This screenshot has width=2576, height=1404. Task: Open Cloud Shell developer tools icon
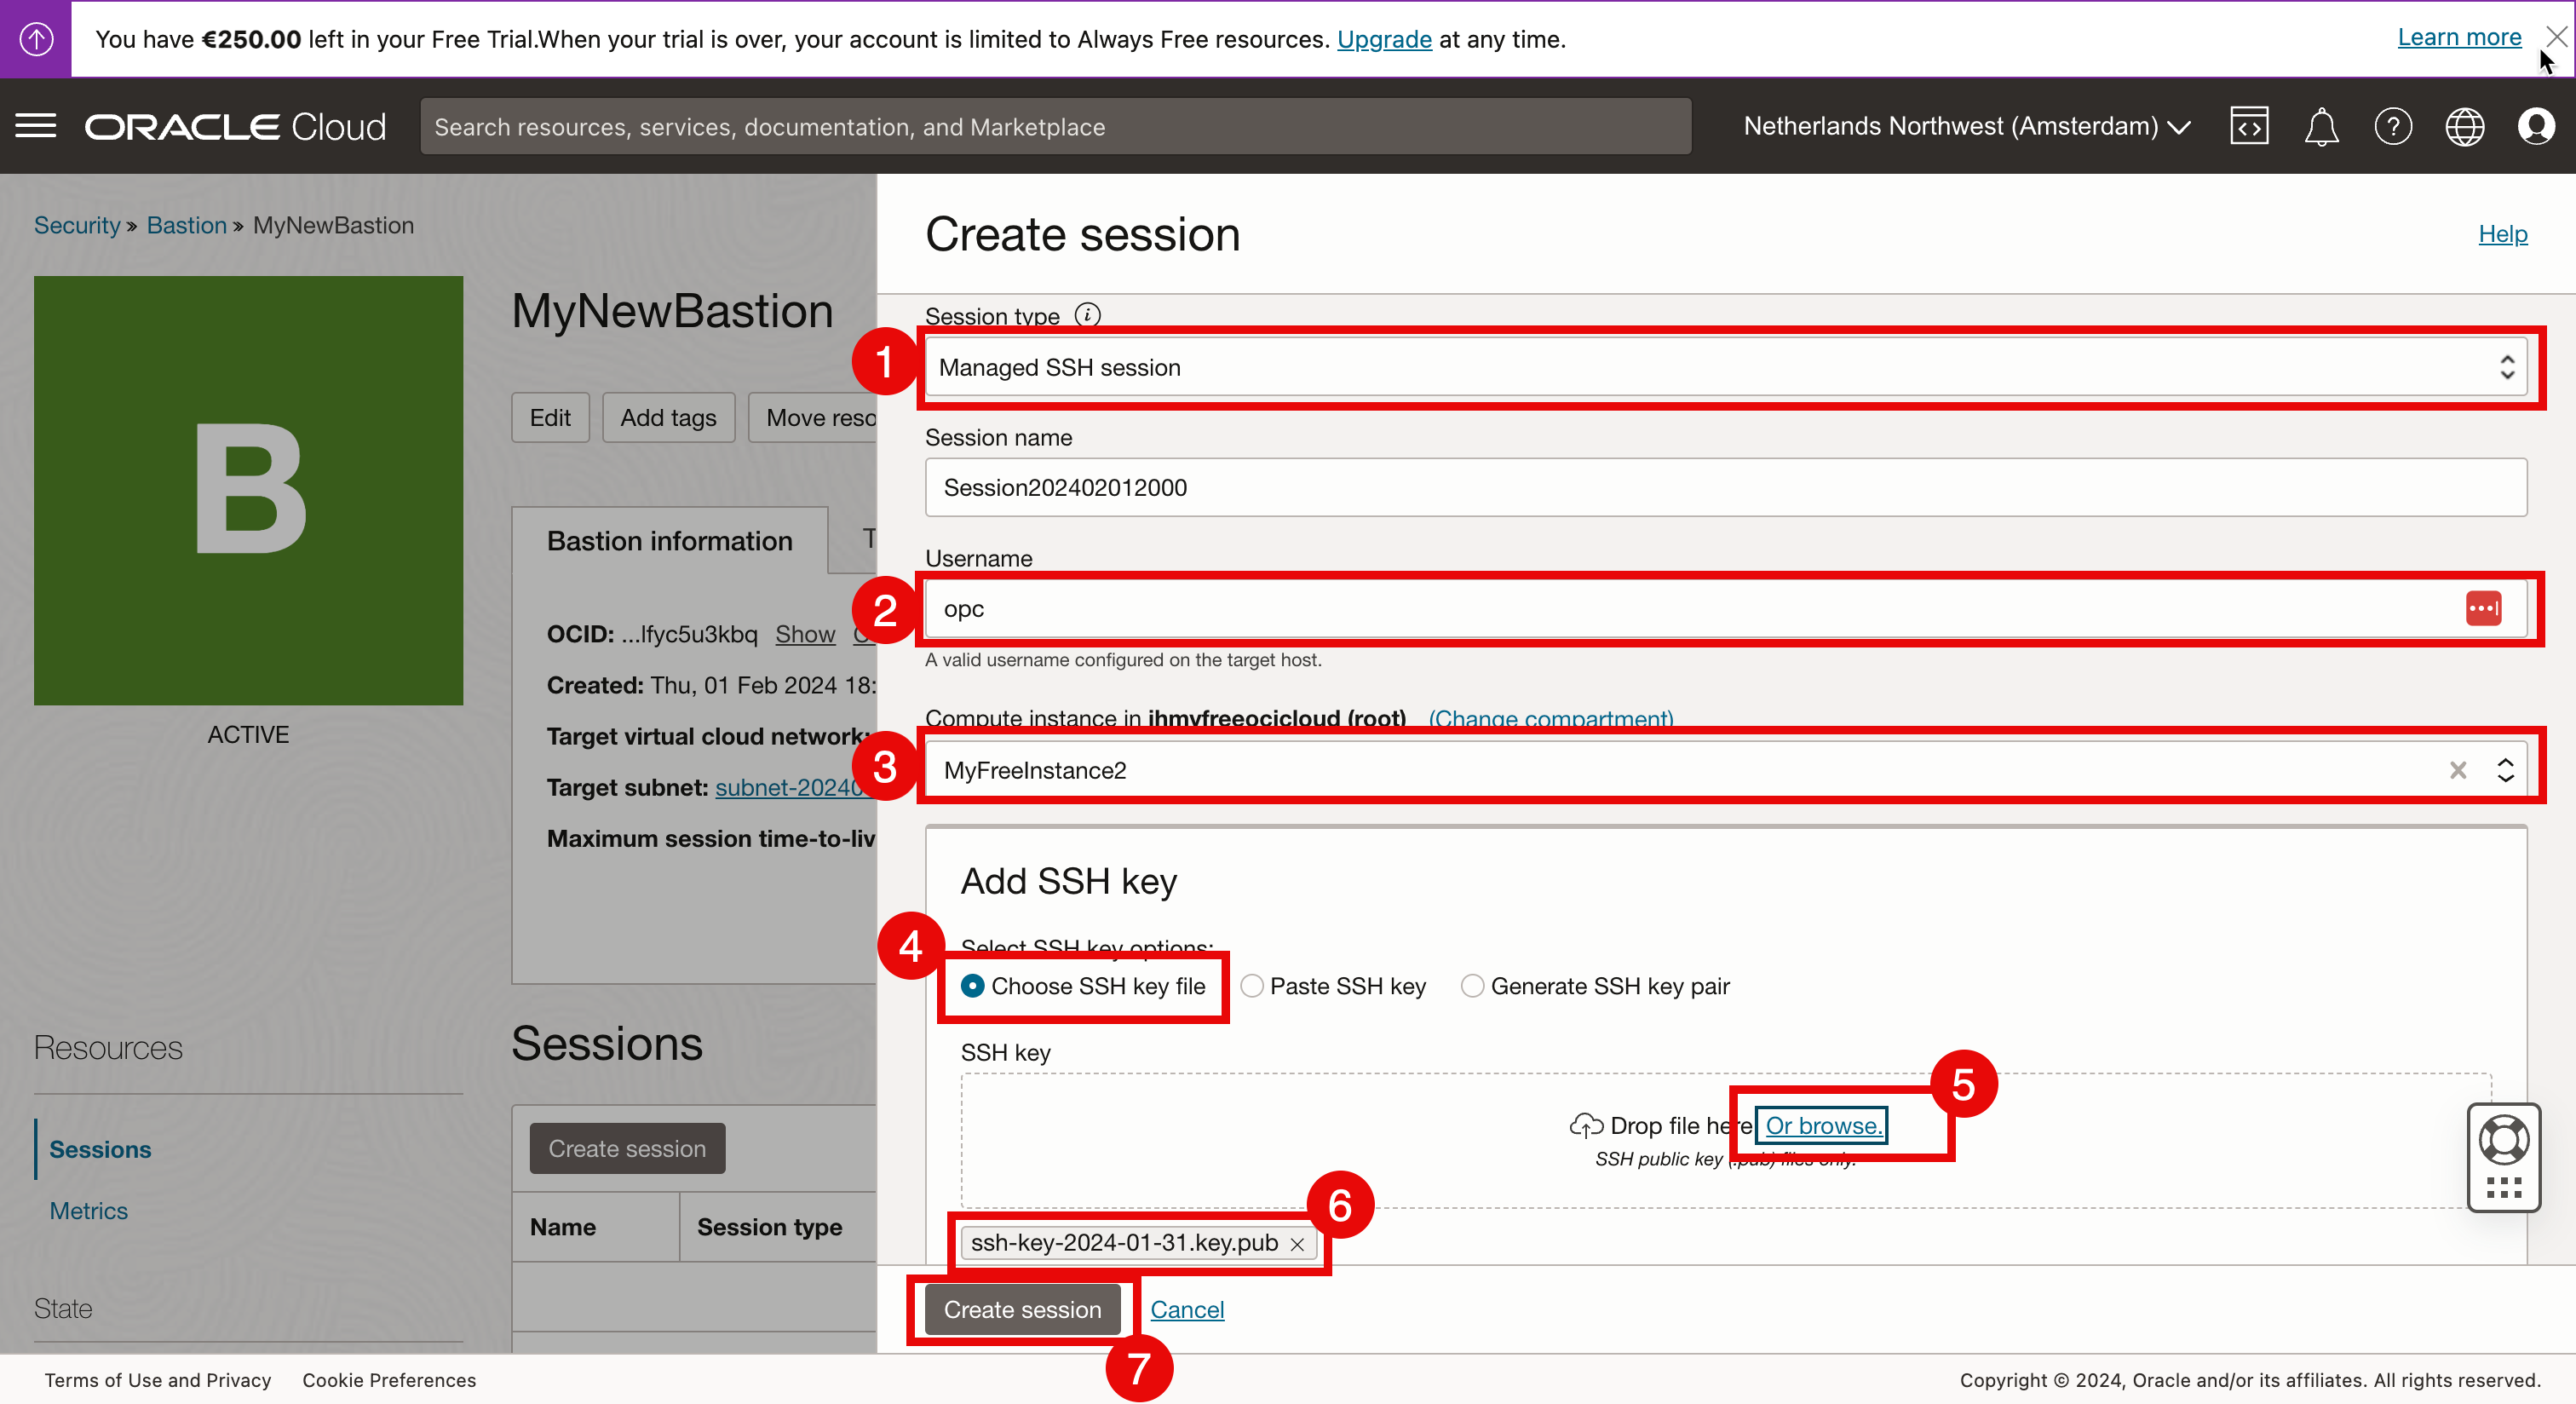pyautogui.click(x=2249, y=126)
